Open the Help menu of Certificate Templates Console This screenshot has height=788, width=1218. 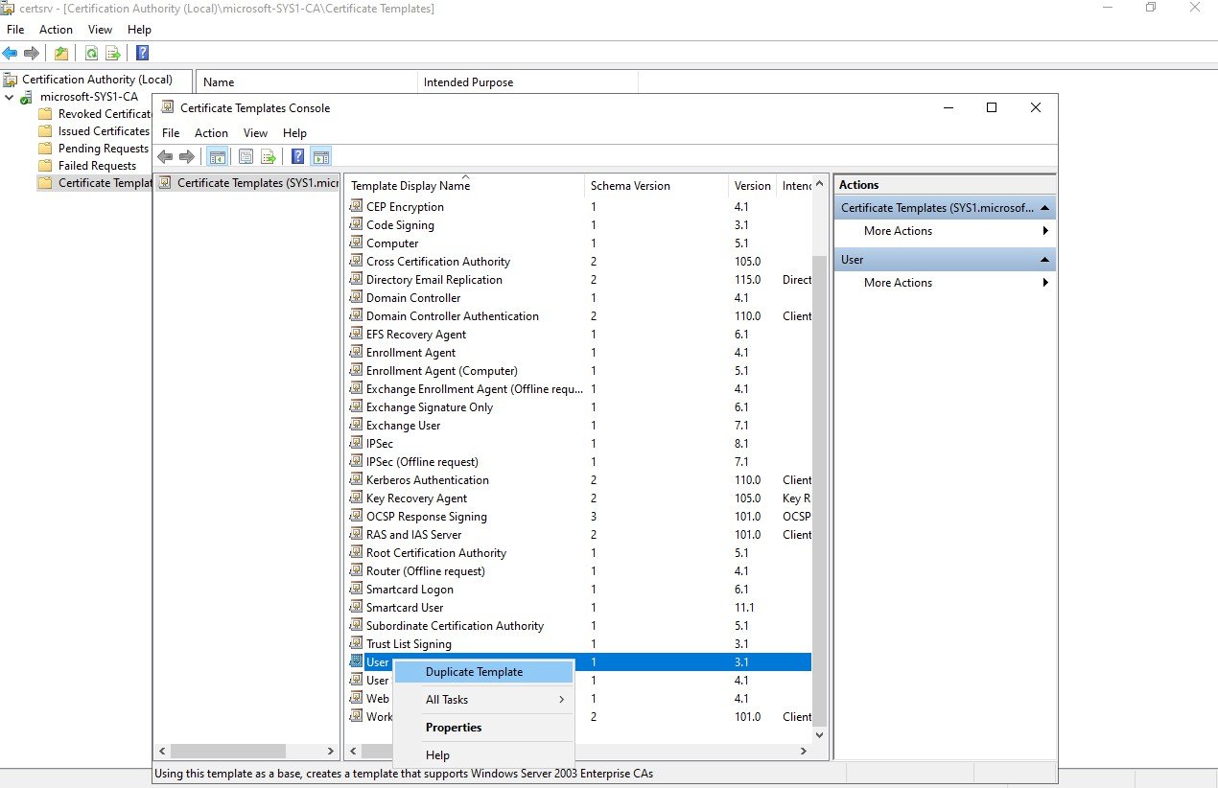coord(294,133)
